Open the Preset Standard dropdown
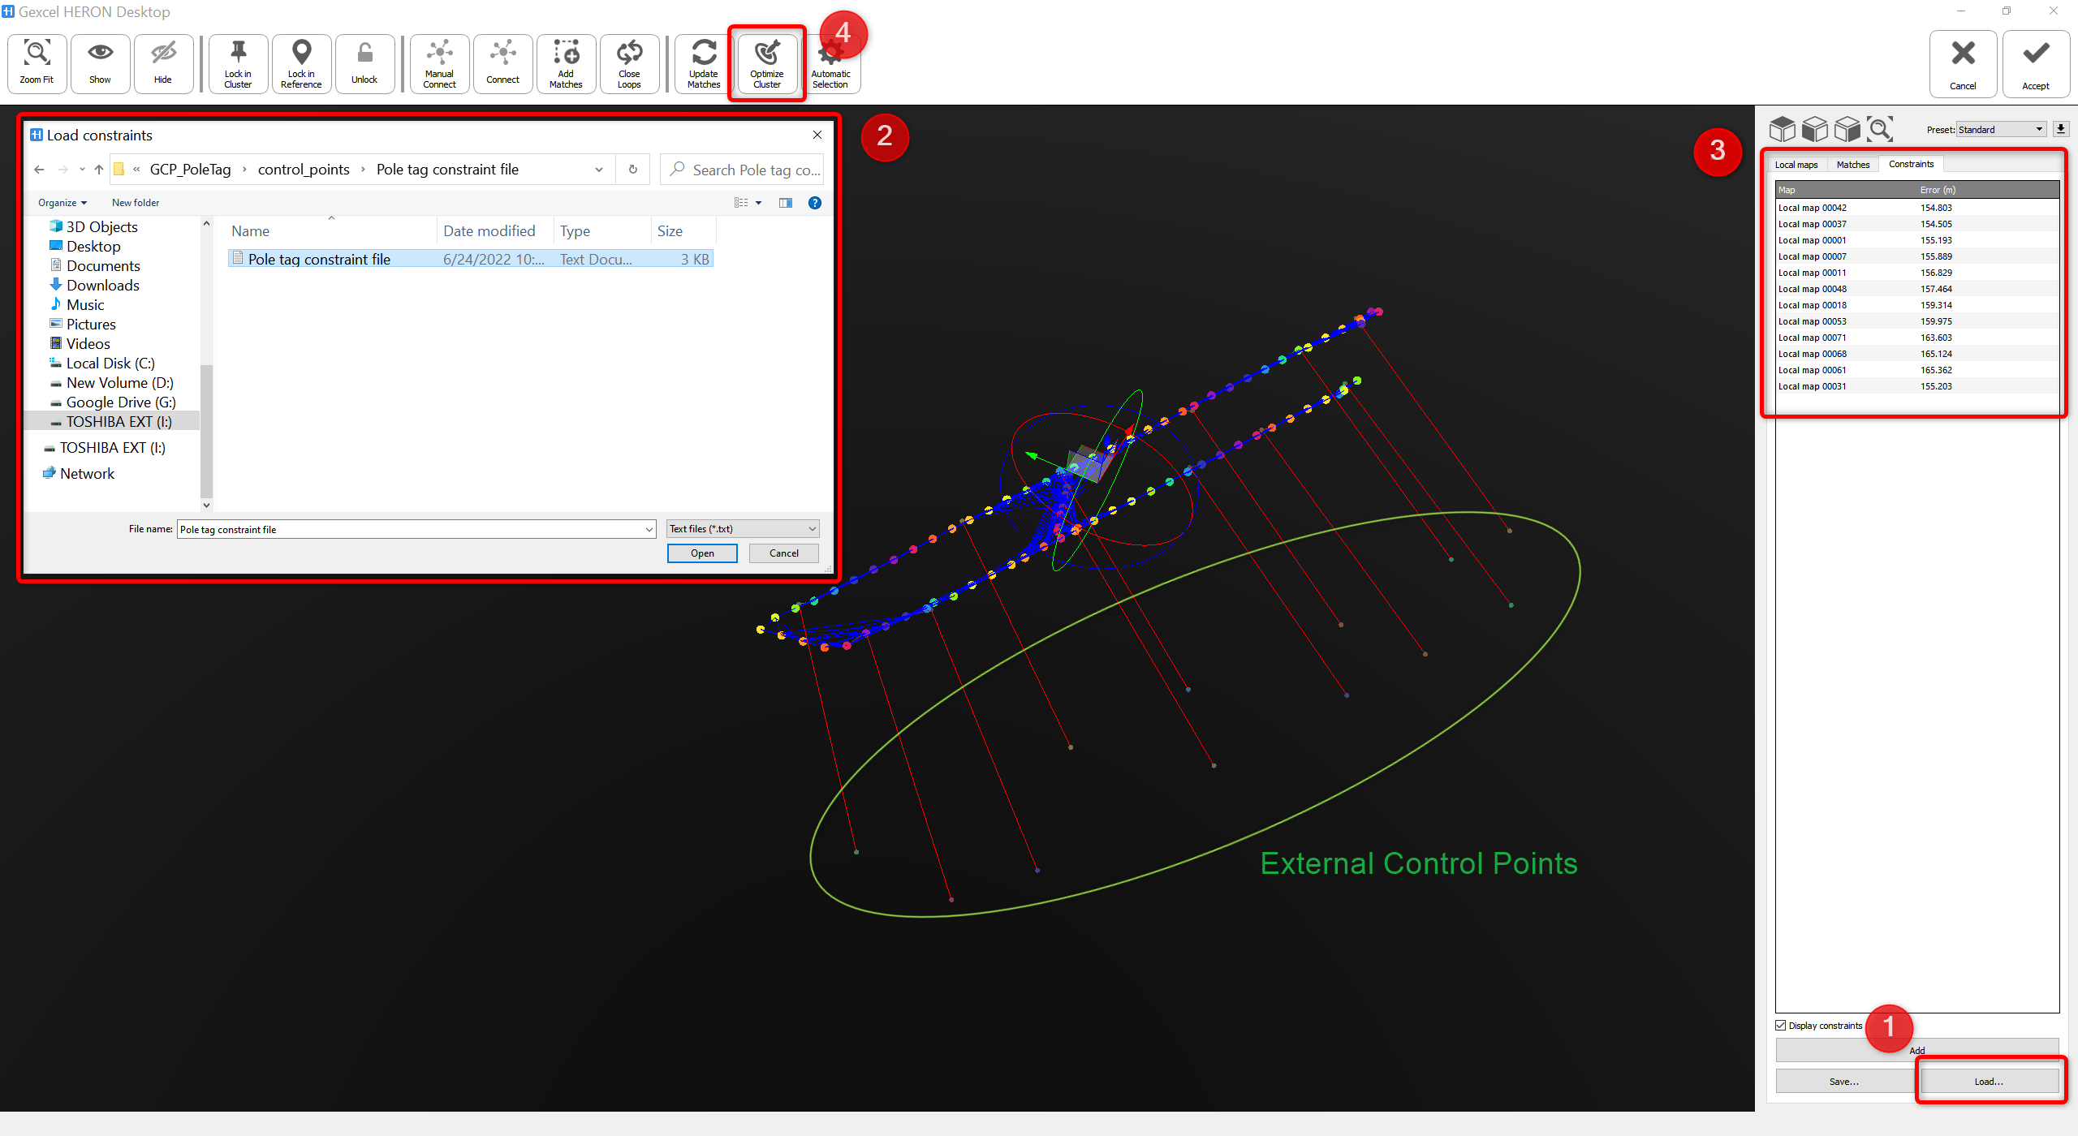This screenshot has height=1136, width=2078. tap(2000, 130)
